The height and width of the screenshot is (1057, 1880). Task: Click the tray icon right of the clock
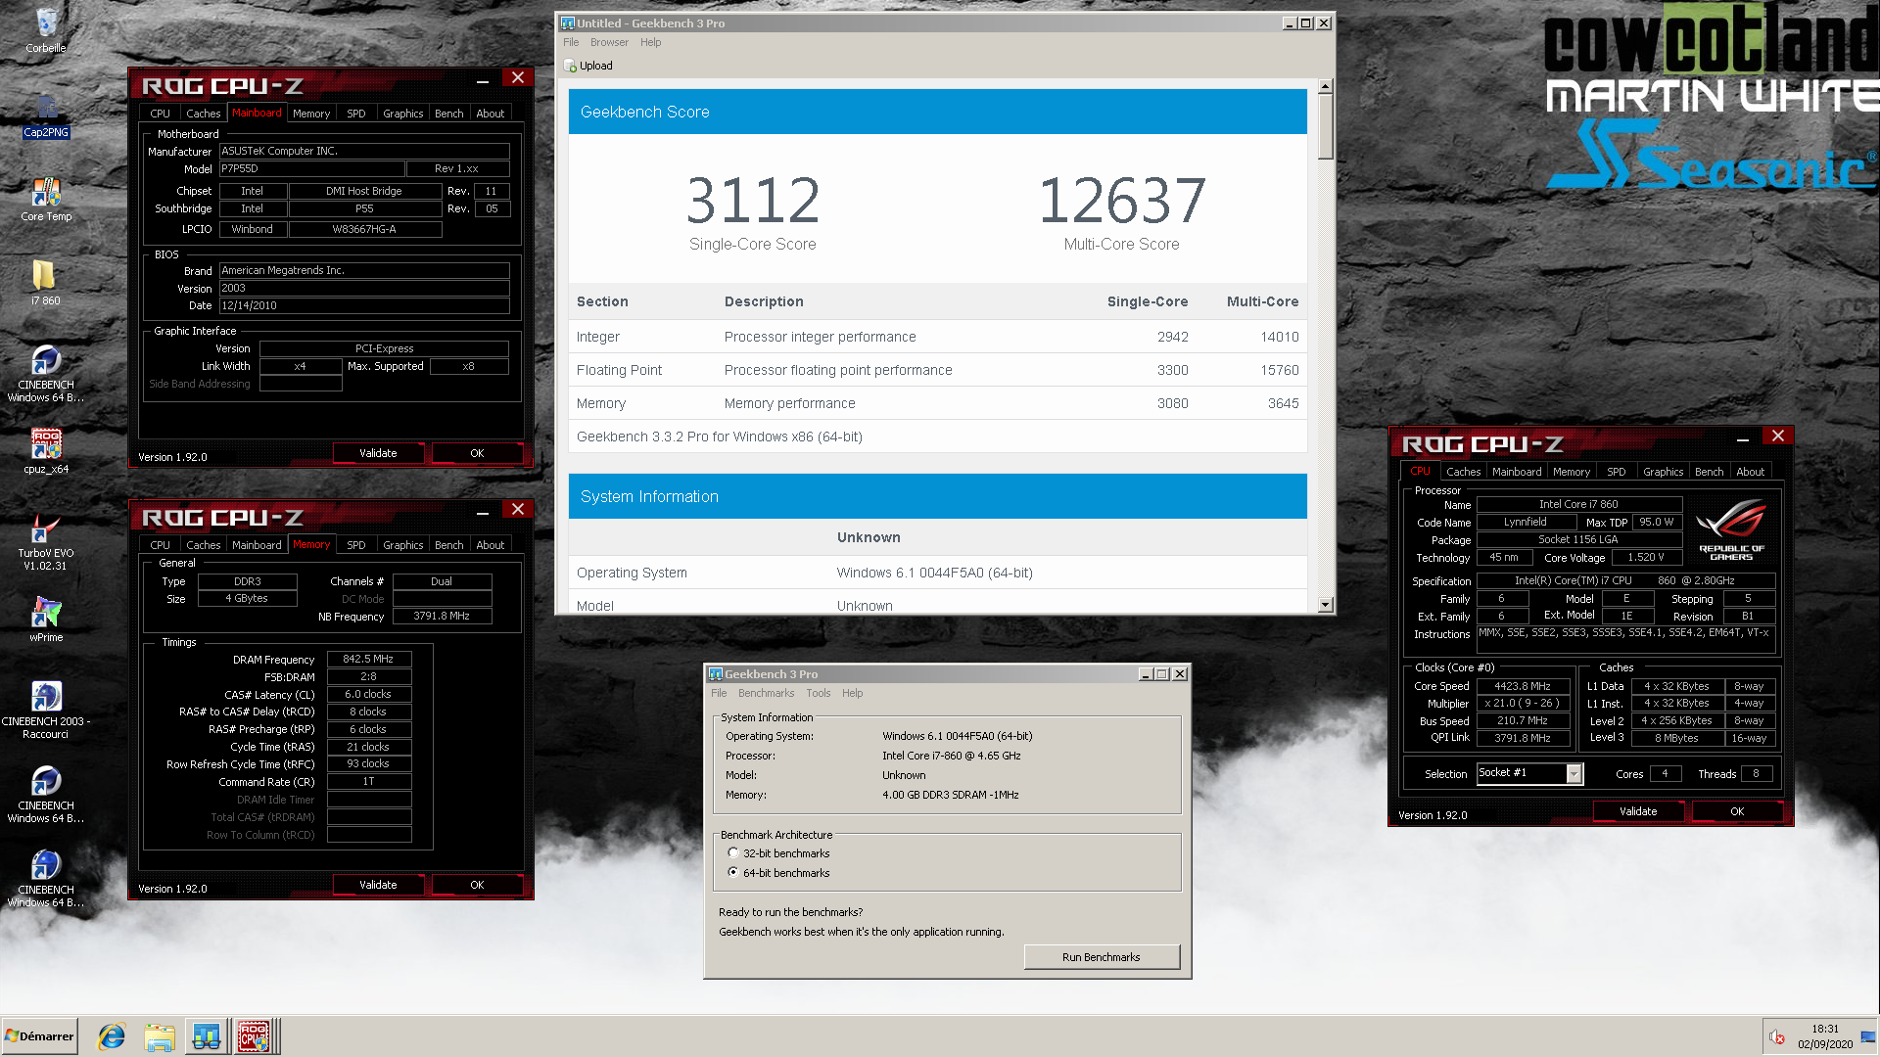(1868, 1037)
